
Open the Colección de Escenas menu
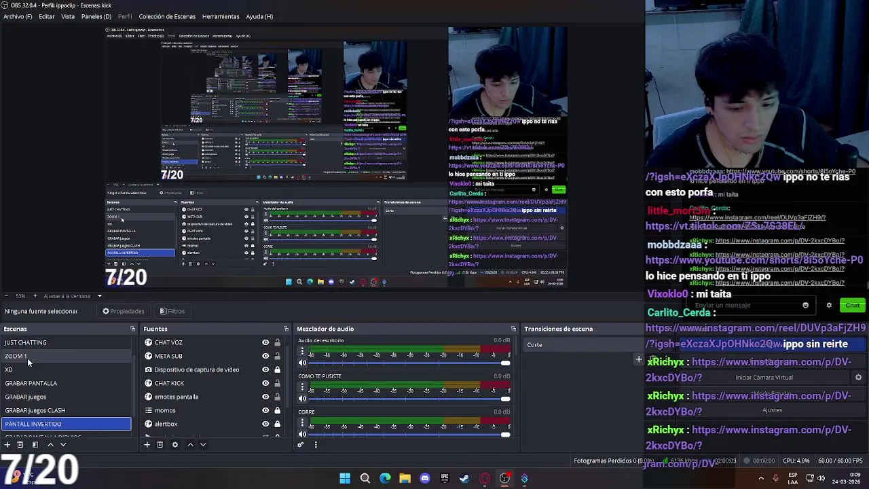167,16
